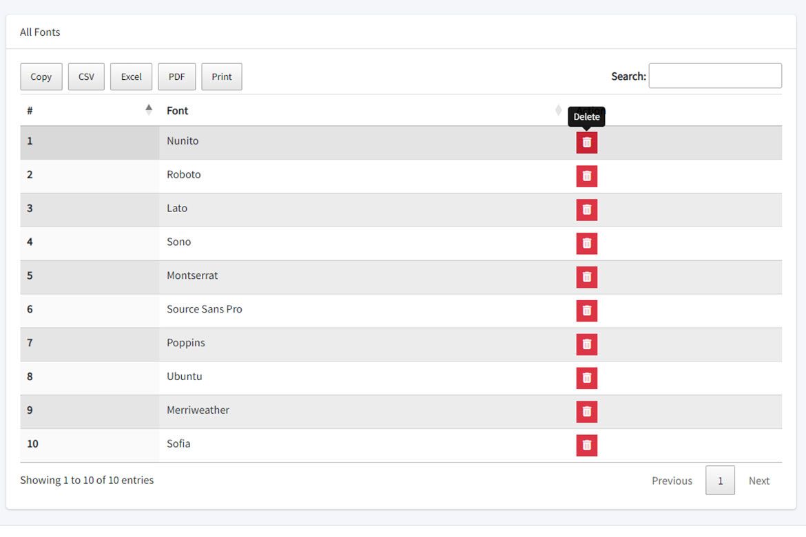
Task: Delete Source Sans Pro font
Action: coord(586,310)
